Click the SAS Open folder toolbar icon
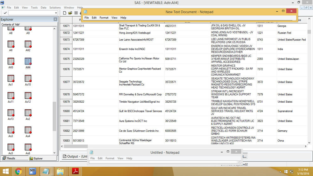The width and height of the screenshot is (313, 176). [x=70, y=13]
